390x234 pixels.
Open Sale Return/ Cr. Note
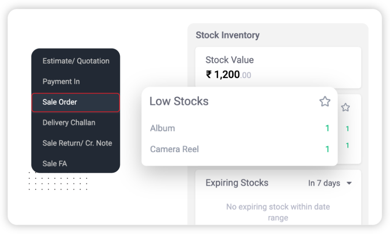pyautogui.click(x=77, y=143)
